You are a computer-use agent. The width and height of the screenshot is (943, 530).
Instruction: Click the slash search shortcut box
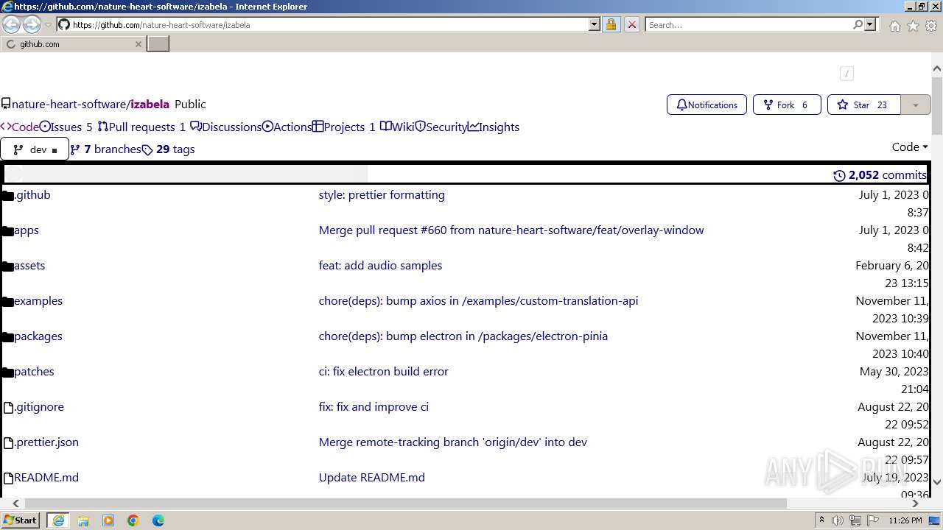[846, 73]
